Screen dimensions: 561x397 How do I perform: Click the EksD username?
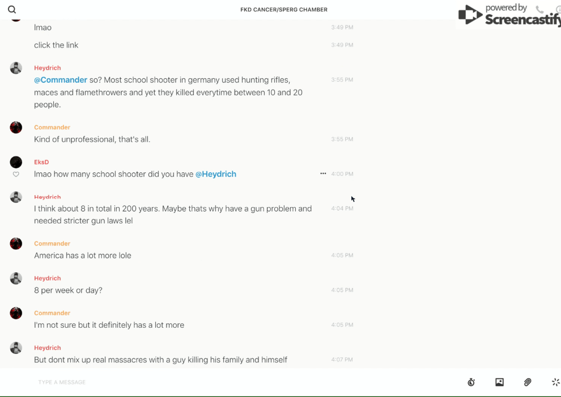pos(41,162)
